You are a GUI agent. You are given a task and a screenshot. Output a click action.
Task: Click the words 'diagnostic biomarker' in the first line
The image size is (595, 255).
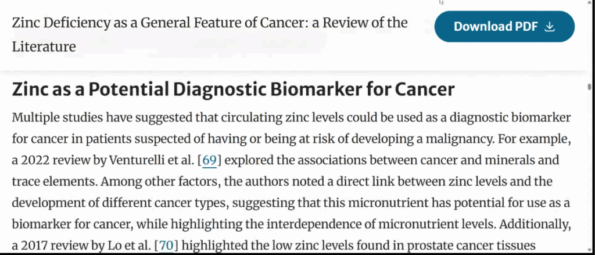point(510,117)
